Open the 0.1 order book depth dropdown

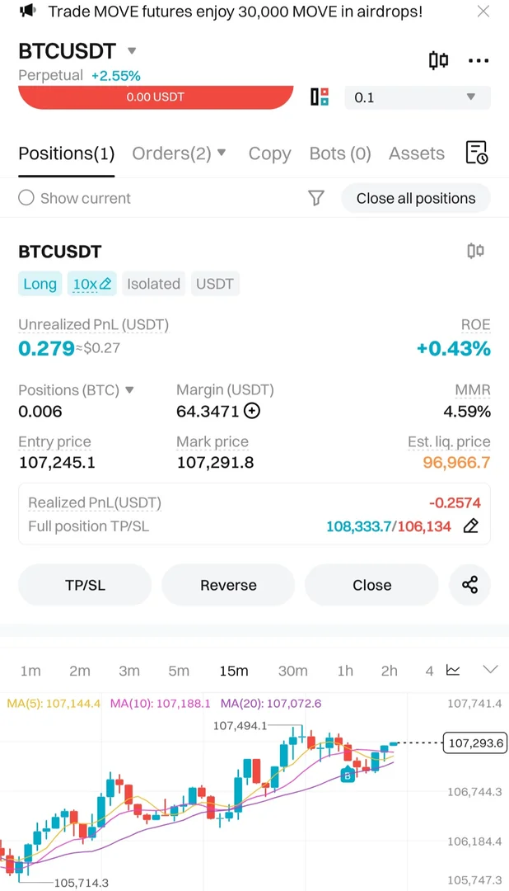[417, 97]
